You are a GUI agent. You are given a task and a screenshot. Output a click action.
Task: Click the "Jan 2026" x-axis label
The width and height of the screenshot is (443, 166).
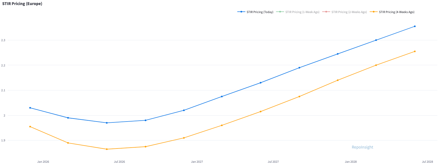[43, 162]
